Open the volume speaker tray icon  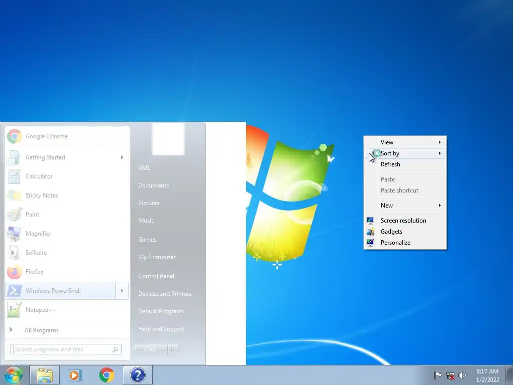click(x=462, y=375)
